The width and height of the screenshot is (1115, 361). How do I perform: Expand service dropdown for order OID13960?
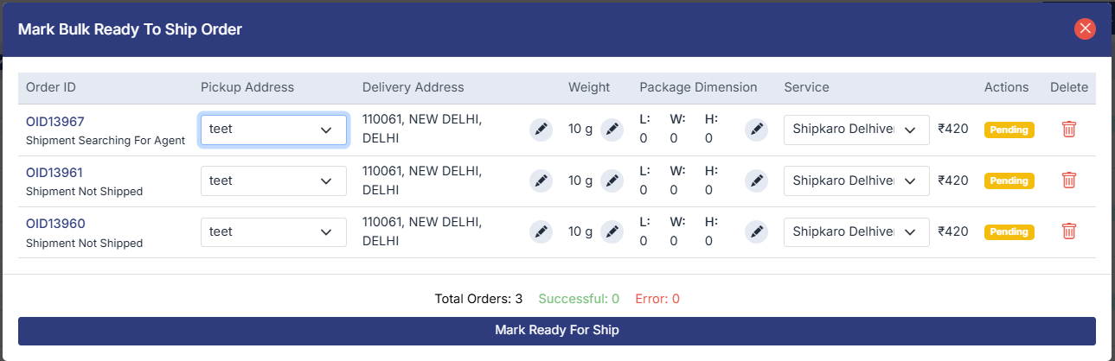click(856, 231)
